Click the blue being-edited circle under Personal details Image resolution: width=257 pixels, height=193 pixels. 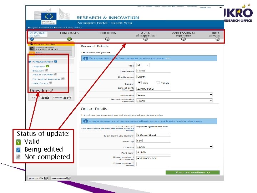[32, 39]
